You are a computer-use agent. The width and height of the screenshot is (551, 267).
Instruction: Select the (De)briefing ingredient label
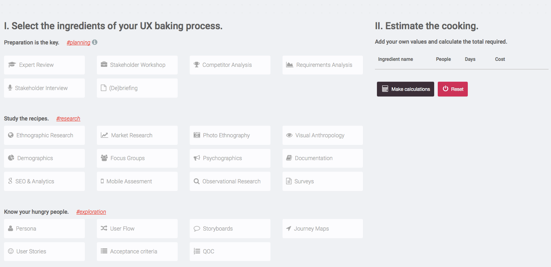[123, 88]
